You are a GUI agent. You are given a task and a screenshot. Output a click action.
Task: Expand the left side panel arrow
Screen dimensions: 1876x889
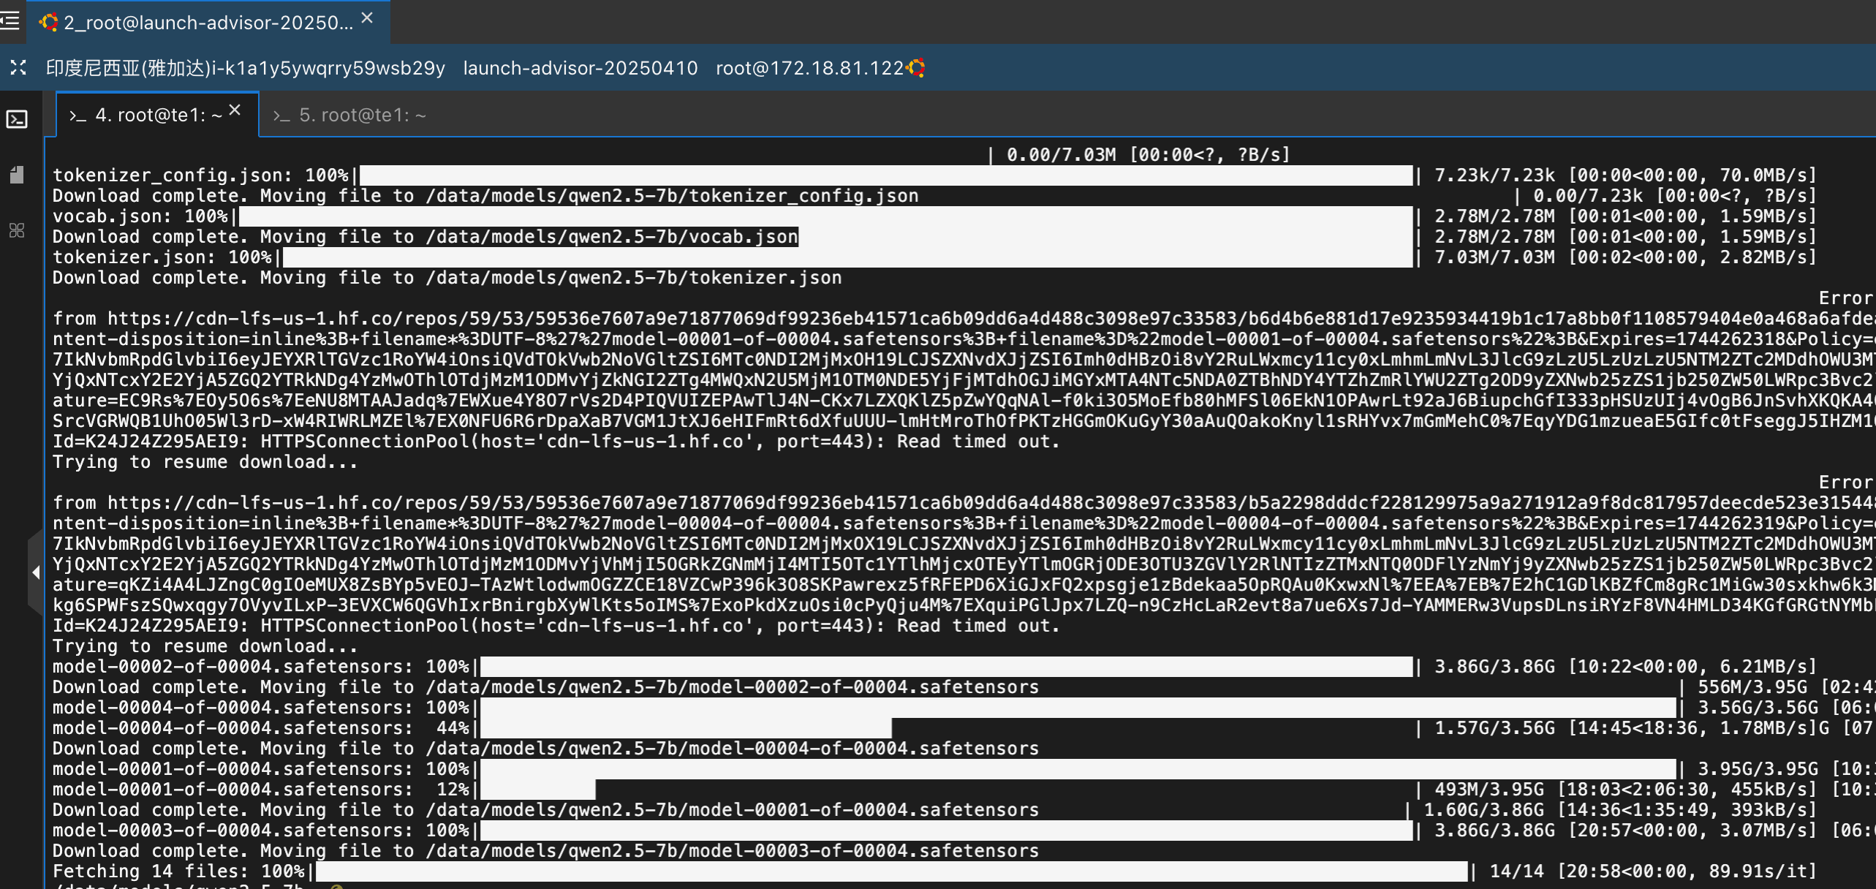point(35,572)
